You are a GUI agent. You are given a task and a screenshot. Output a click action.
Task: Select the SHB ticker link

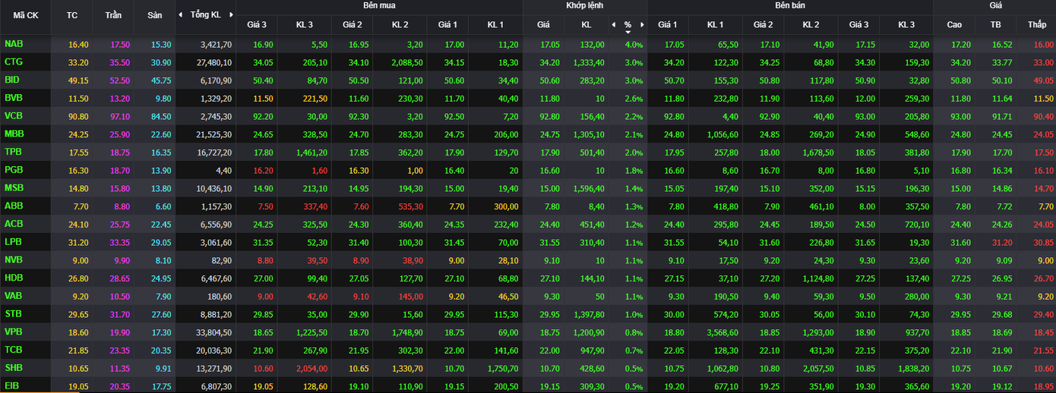pos(13,368)
